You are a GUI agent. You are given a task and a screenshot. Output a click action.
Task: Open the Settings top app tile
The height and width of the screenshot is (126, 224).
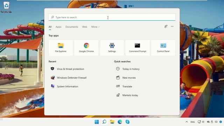click(112, 48)
